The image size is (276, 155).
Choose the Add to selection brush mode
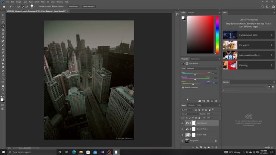tap(23, 6)
